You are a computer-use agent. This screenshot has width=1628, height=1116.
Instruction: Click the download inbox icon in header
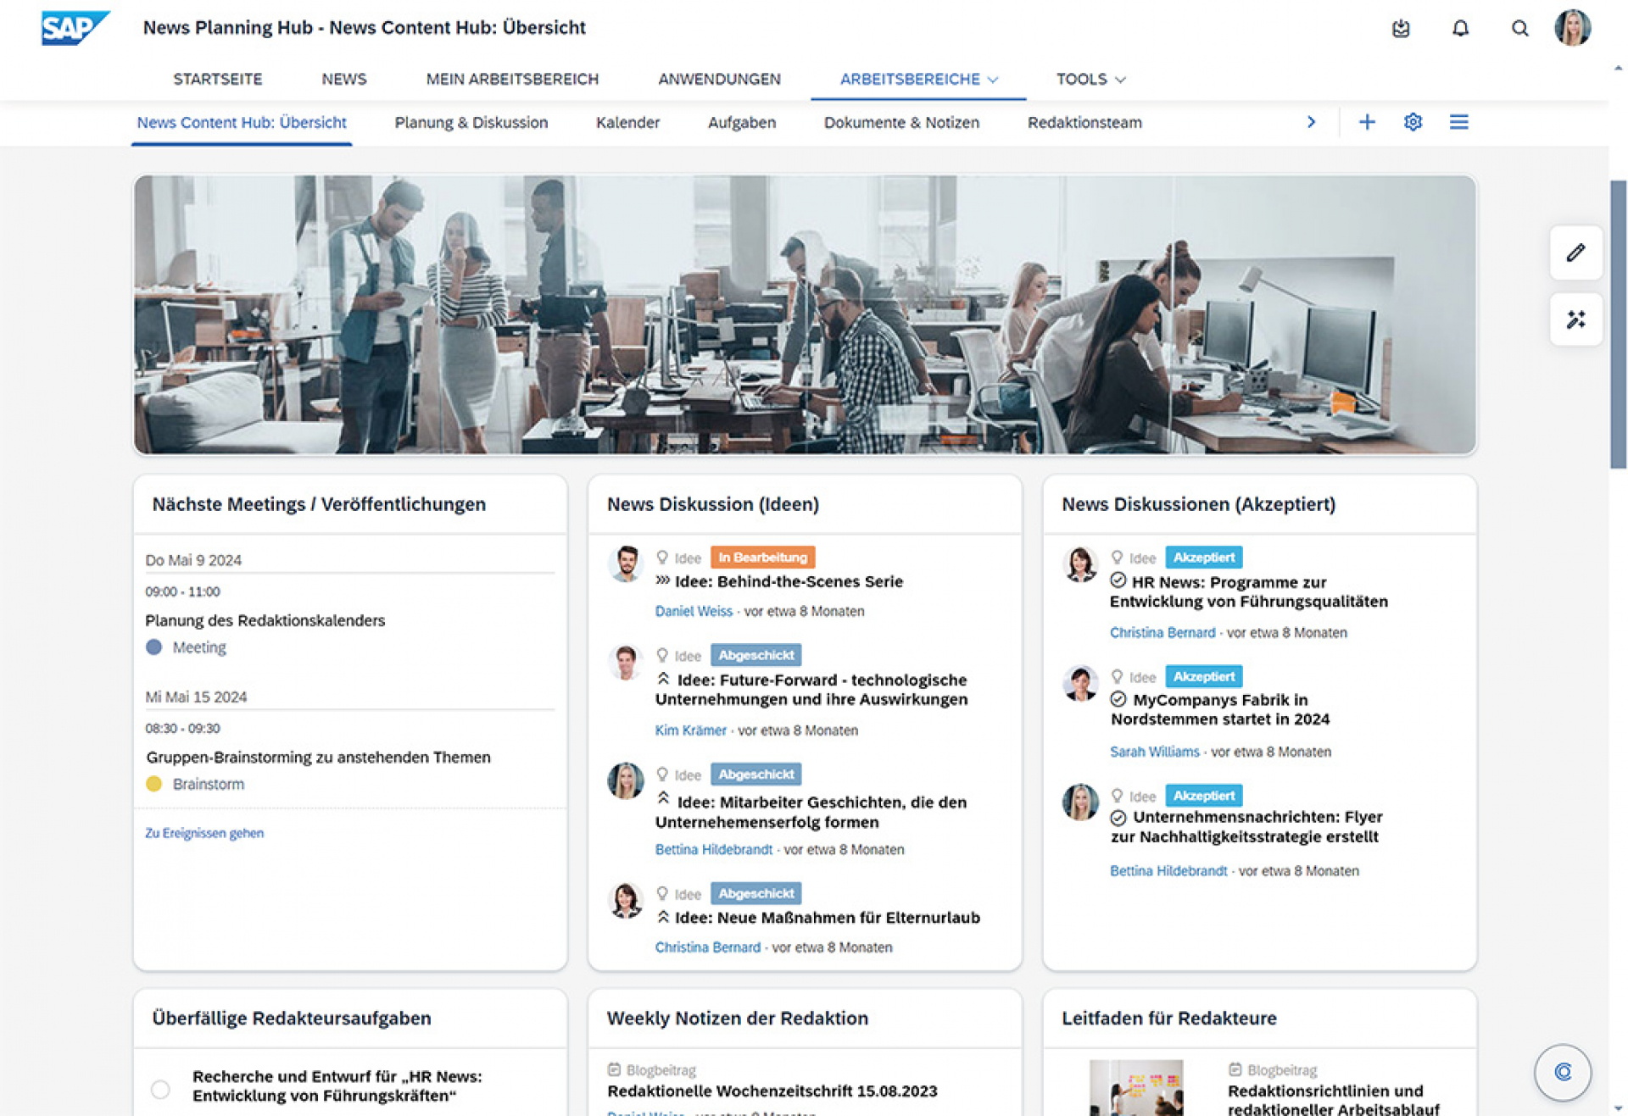point(1401,29)
